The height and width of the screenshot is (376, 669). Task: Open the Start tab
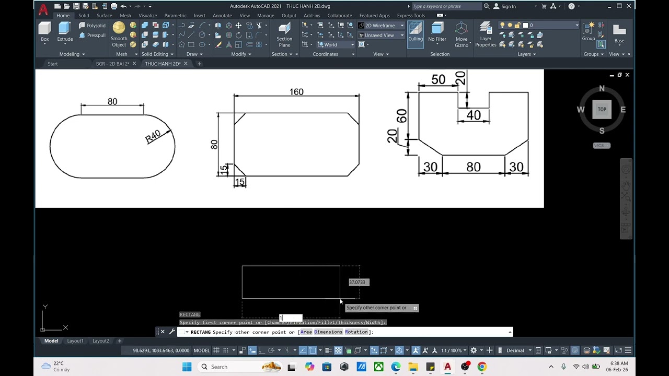(x=53, y=64)
